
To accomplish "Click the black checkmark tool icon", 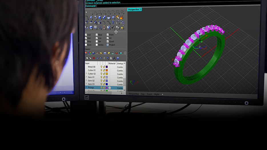I will (113, 27).
